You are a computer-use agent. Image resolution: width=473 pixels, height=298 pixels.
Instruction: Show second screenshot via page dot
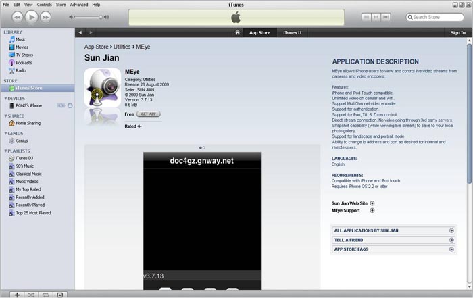click(204, 148)
